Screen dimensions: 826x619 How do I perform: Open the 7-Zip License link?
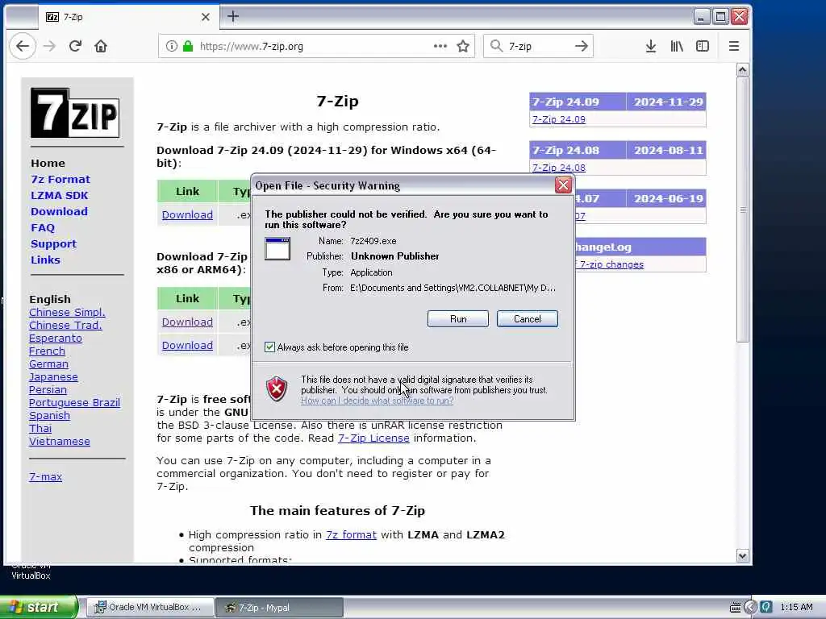[373, 438]
